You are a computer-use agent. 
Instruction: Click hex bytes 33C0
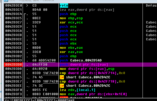pyautogui.click(x=37, y=52)
